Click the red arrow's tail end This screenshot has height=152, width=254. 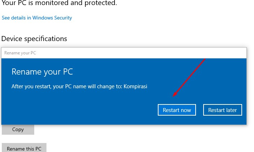[205, 59]
